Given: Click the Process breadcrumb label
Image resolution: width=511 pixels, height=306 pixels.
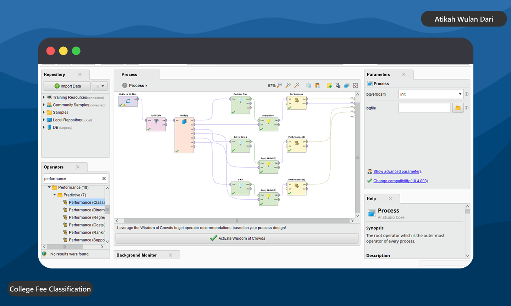Looking at the screenshot, I should (137, 85).
